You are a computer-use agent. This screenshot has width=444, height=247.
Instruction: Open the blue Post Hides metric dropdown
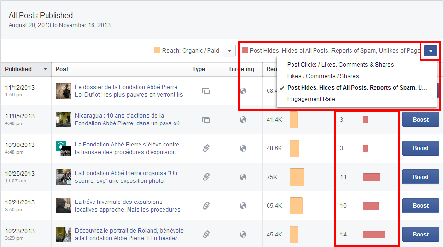point(431,51)
